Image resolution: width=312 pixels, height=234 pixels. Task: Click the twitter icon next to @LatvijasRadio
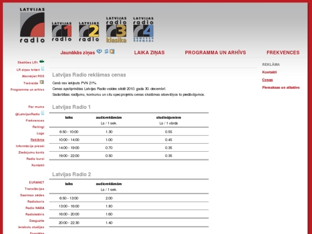pos(42,113)
